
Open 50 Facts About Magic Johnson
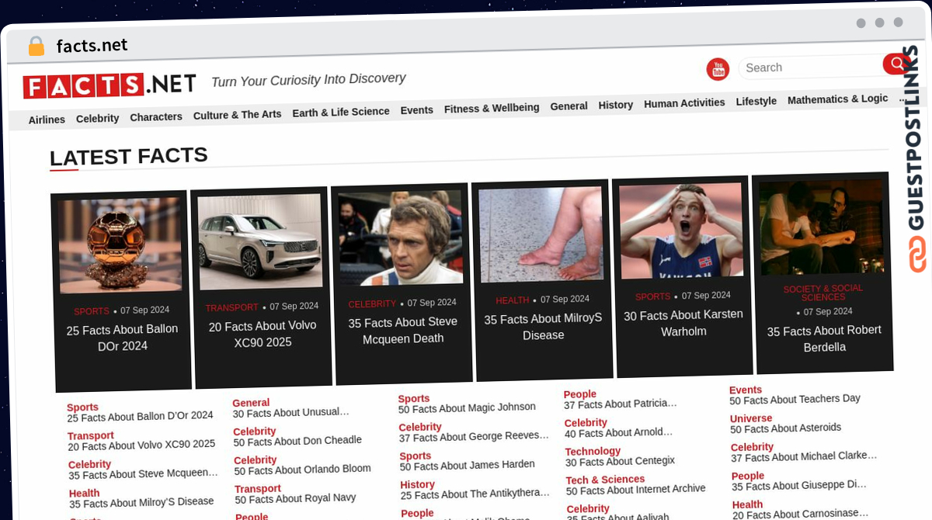[x=467, y=408]
